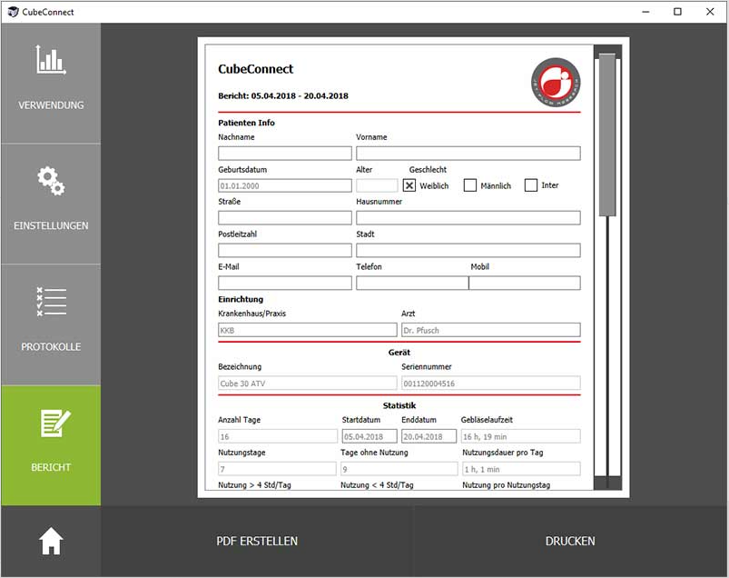Check the Männlich checkbox
Screen dimensions: 729x578
tap(470, 185)
